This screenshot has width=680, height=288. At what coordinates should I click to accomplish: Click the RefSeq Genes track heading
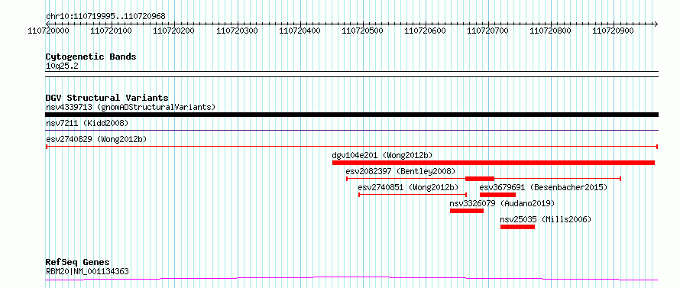(77, 263)
